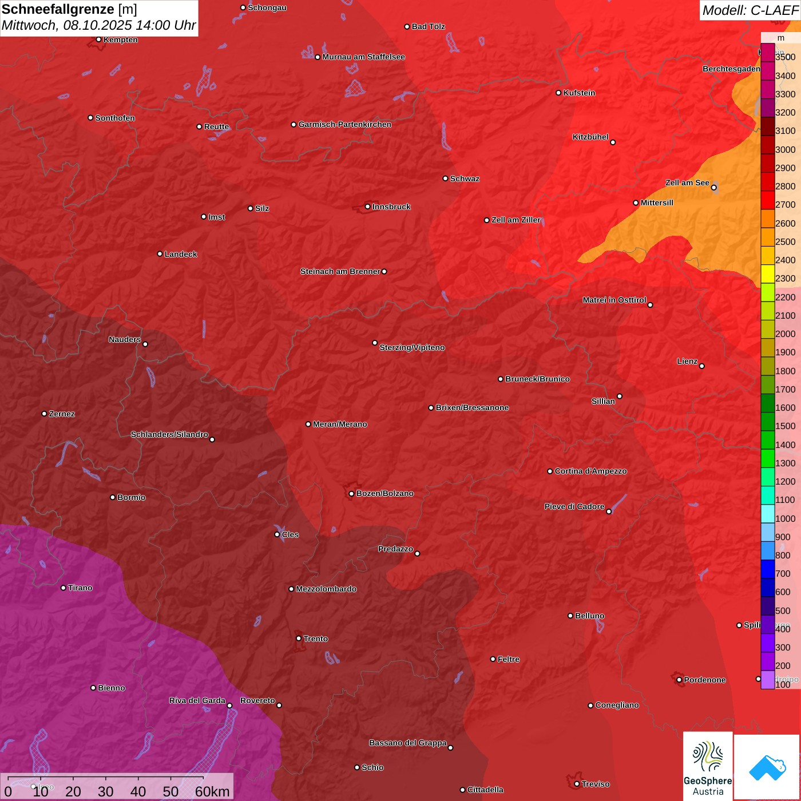Screen dimensions: 801x801
Task: Click the Belluno marker dot
Action: (x=570, y=616)
